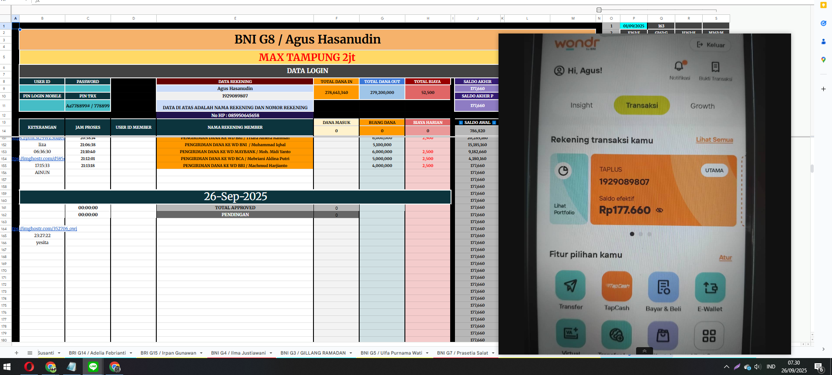832x375 pixels.
Task: Open BNI G4 / Ilma Justiawani tab dropdown arrow
Action: [x=271, y=353]
